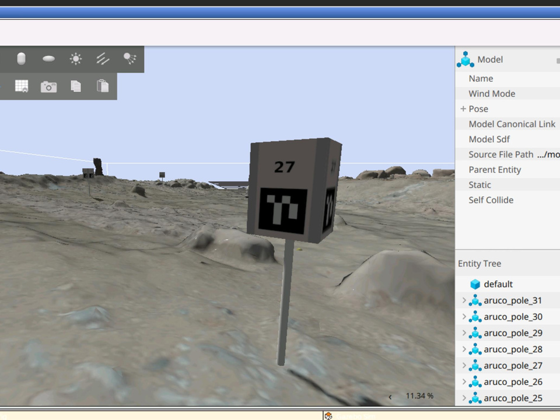
Task: Select the default world entry
Action: tap(498, 284)
